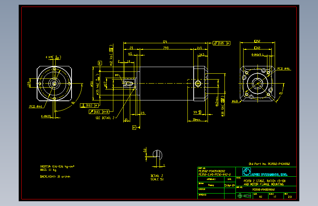Click the 13.5 dimension on left view
318x206 pixels.
click(29, 84)
